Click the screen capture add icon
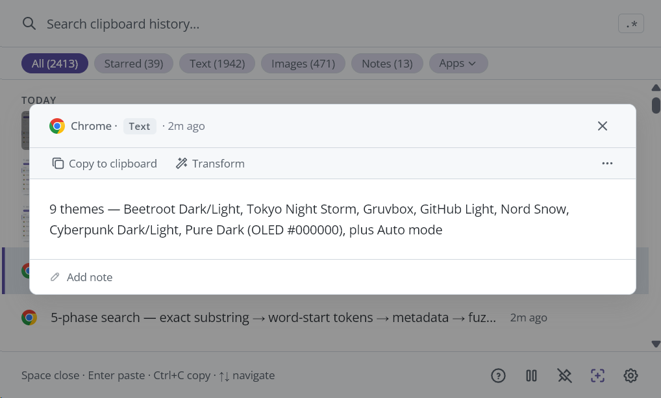This screenshot has width=661, height=398. (x=597, y=375)
